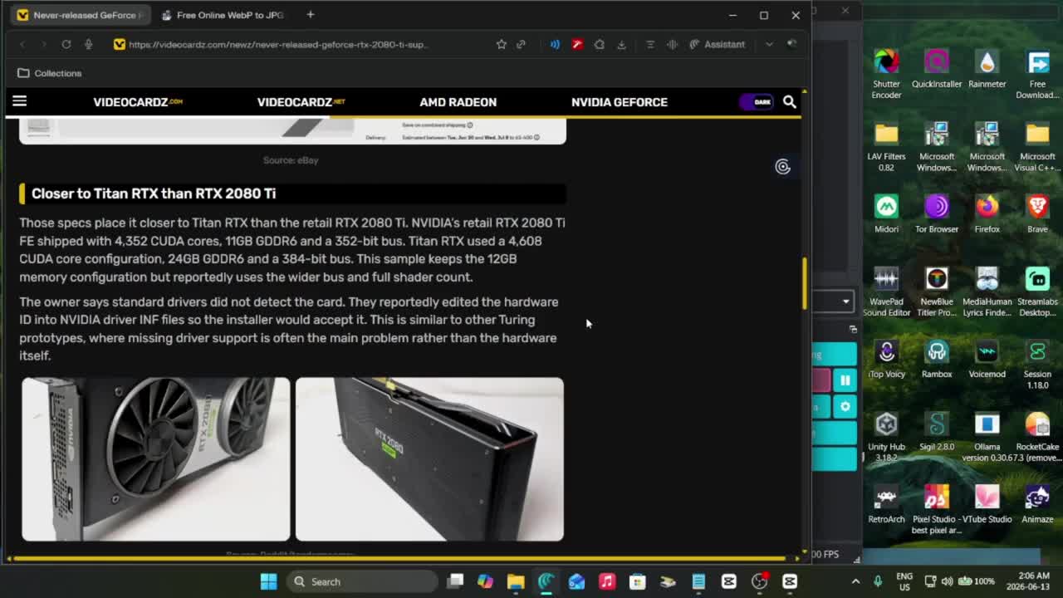Open the VIDEOCARDZ.com nav link
The width and height of the screenshot is (1063, 598).
point(138,101)
